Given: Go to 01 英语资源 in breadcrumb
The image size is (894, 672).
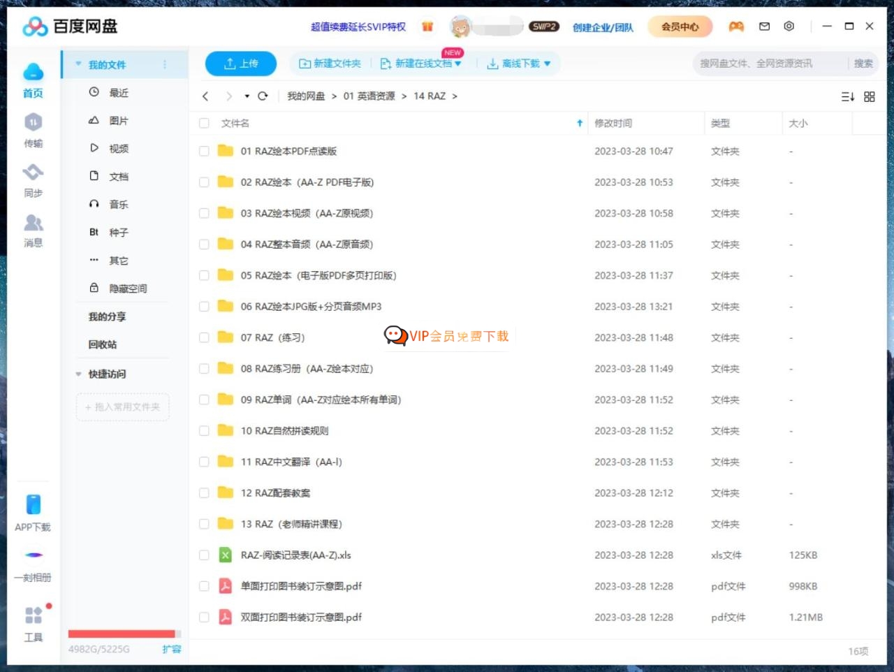Looking at the screenshot, I should tap(369, 96).
